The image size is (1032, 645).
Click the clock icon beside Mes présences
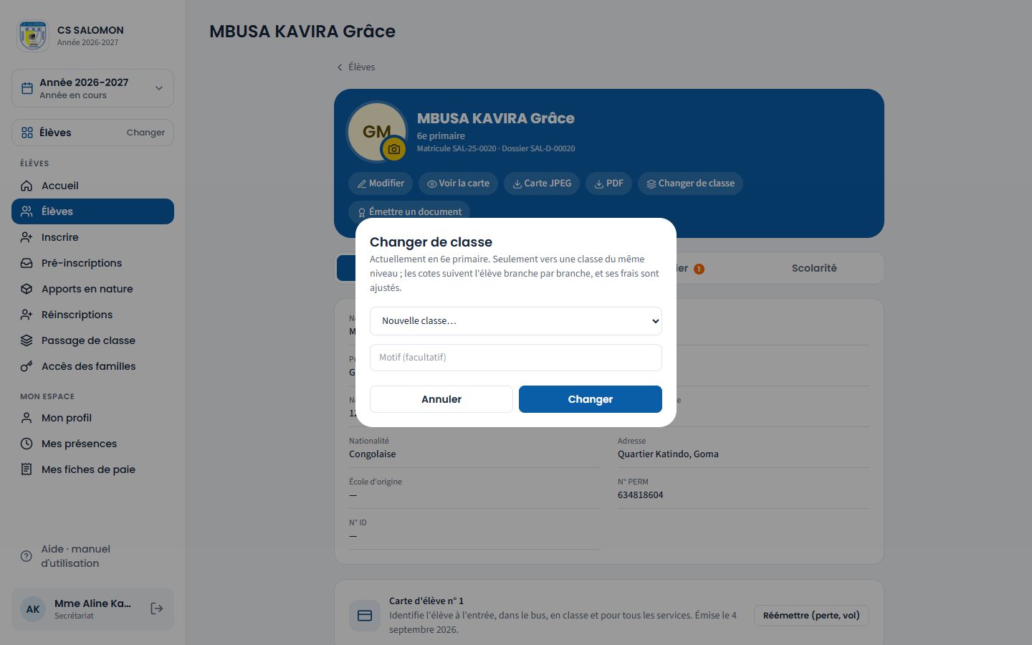tap(27, 444)
